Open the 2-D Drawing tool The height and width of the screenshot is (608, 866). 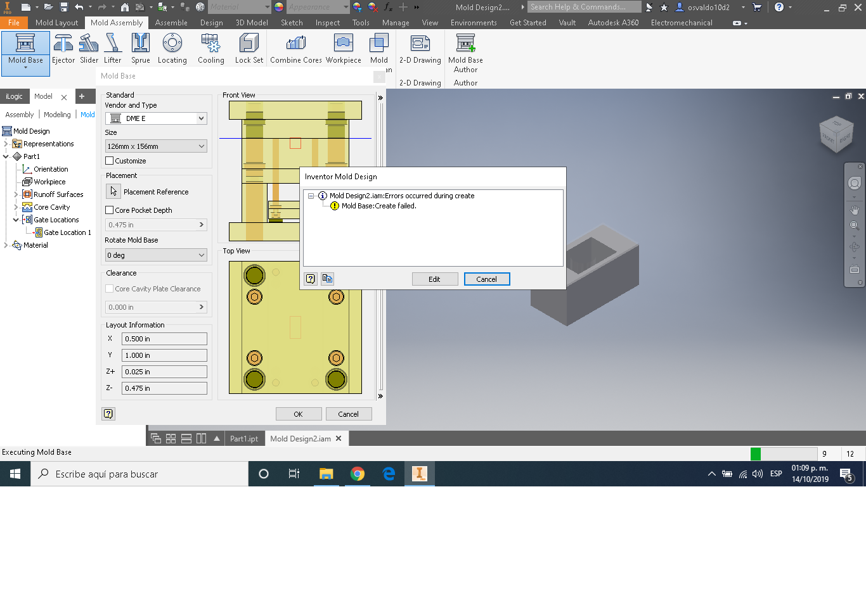[420, 49]
